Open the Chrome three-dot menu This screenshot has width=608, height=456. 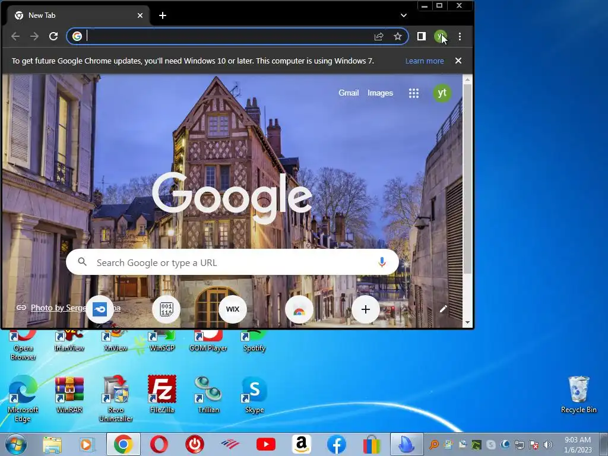[460, 36]
